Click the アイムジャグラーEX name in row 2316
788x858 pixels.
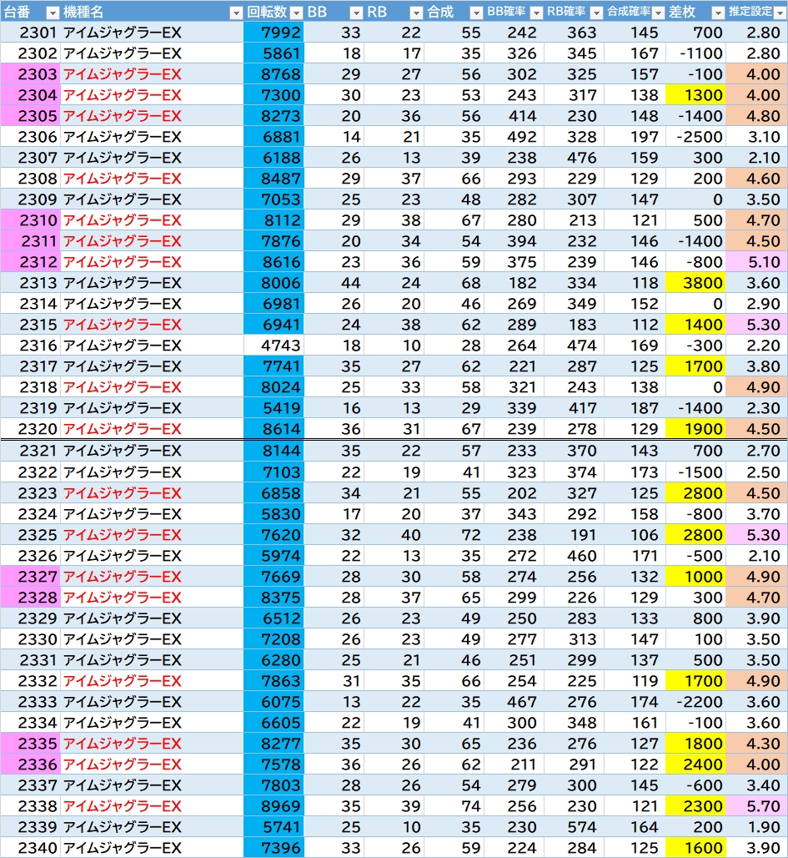tap(122, 346)
